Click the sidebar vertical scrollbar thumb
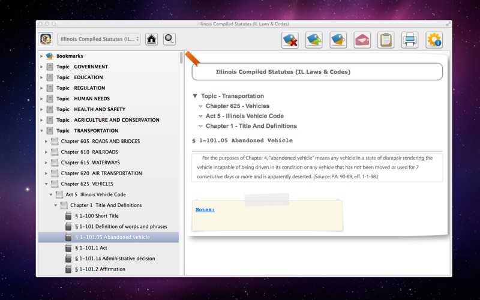 [x=181, y=58]
